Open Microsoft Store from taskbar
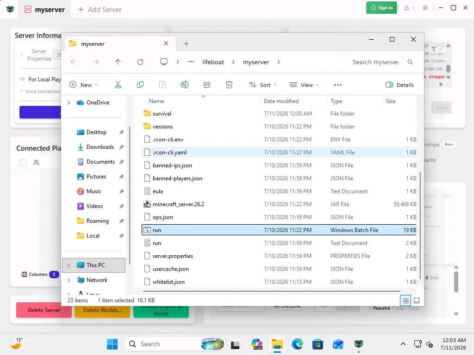The image size is (474, 355). 318,344
